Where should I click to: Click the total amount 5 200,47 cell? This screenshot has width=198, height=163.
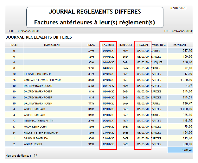[x=180, y=150]
